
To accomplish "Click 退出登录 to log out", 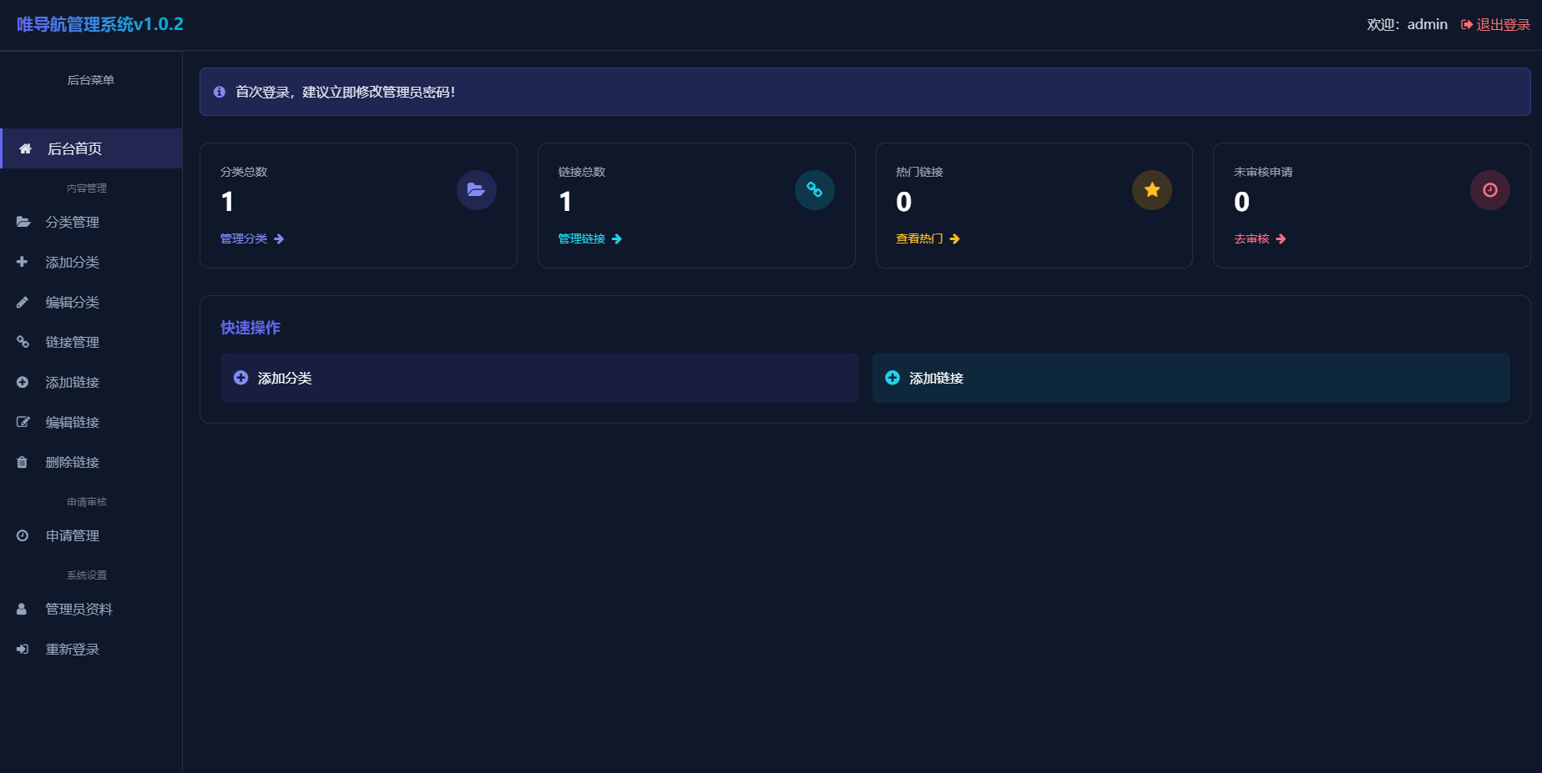I will point(1495,25).
